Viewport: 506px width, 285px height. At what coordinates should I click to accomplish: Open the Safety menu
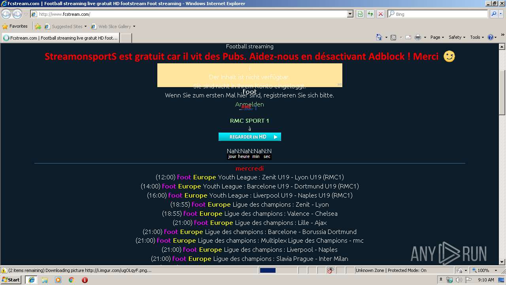click(x=457, y=37)
